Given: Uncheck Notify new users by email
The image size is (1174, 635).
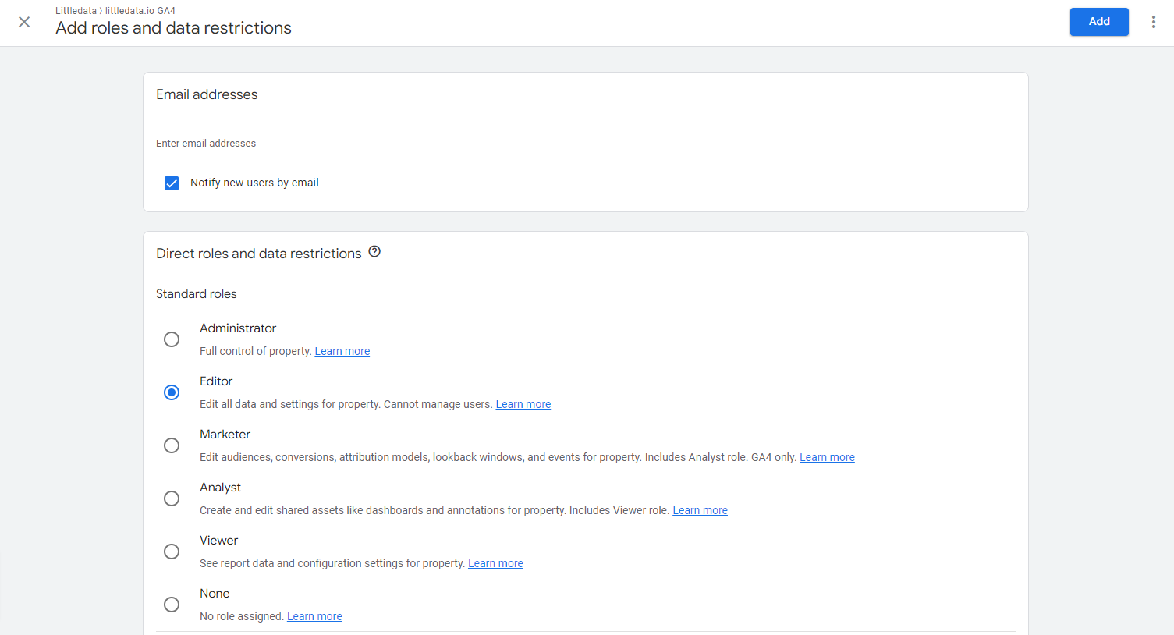Looking at the screenshot, I should 172,183.
